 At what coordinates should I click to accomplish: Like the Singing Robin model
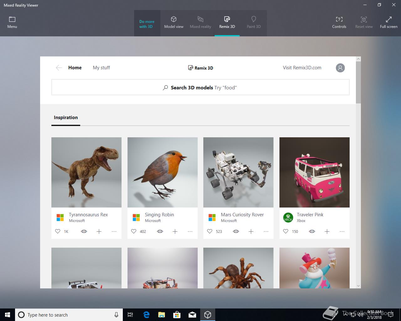pos(134,231)
